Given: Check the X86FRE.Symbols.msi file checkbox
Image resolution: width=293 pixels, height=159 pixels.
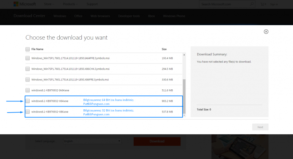Looking at the screenshot, I should pos(28,80).
